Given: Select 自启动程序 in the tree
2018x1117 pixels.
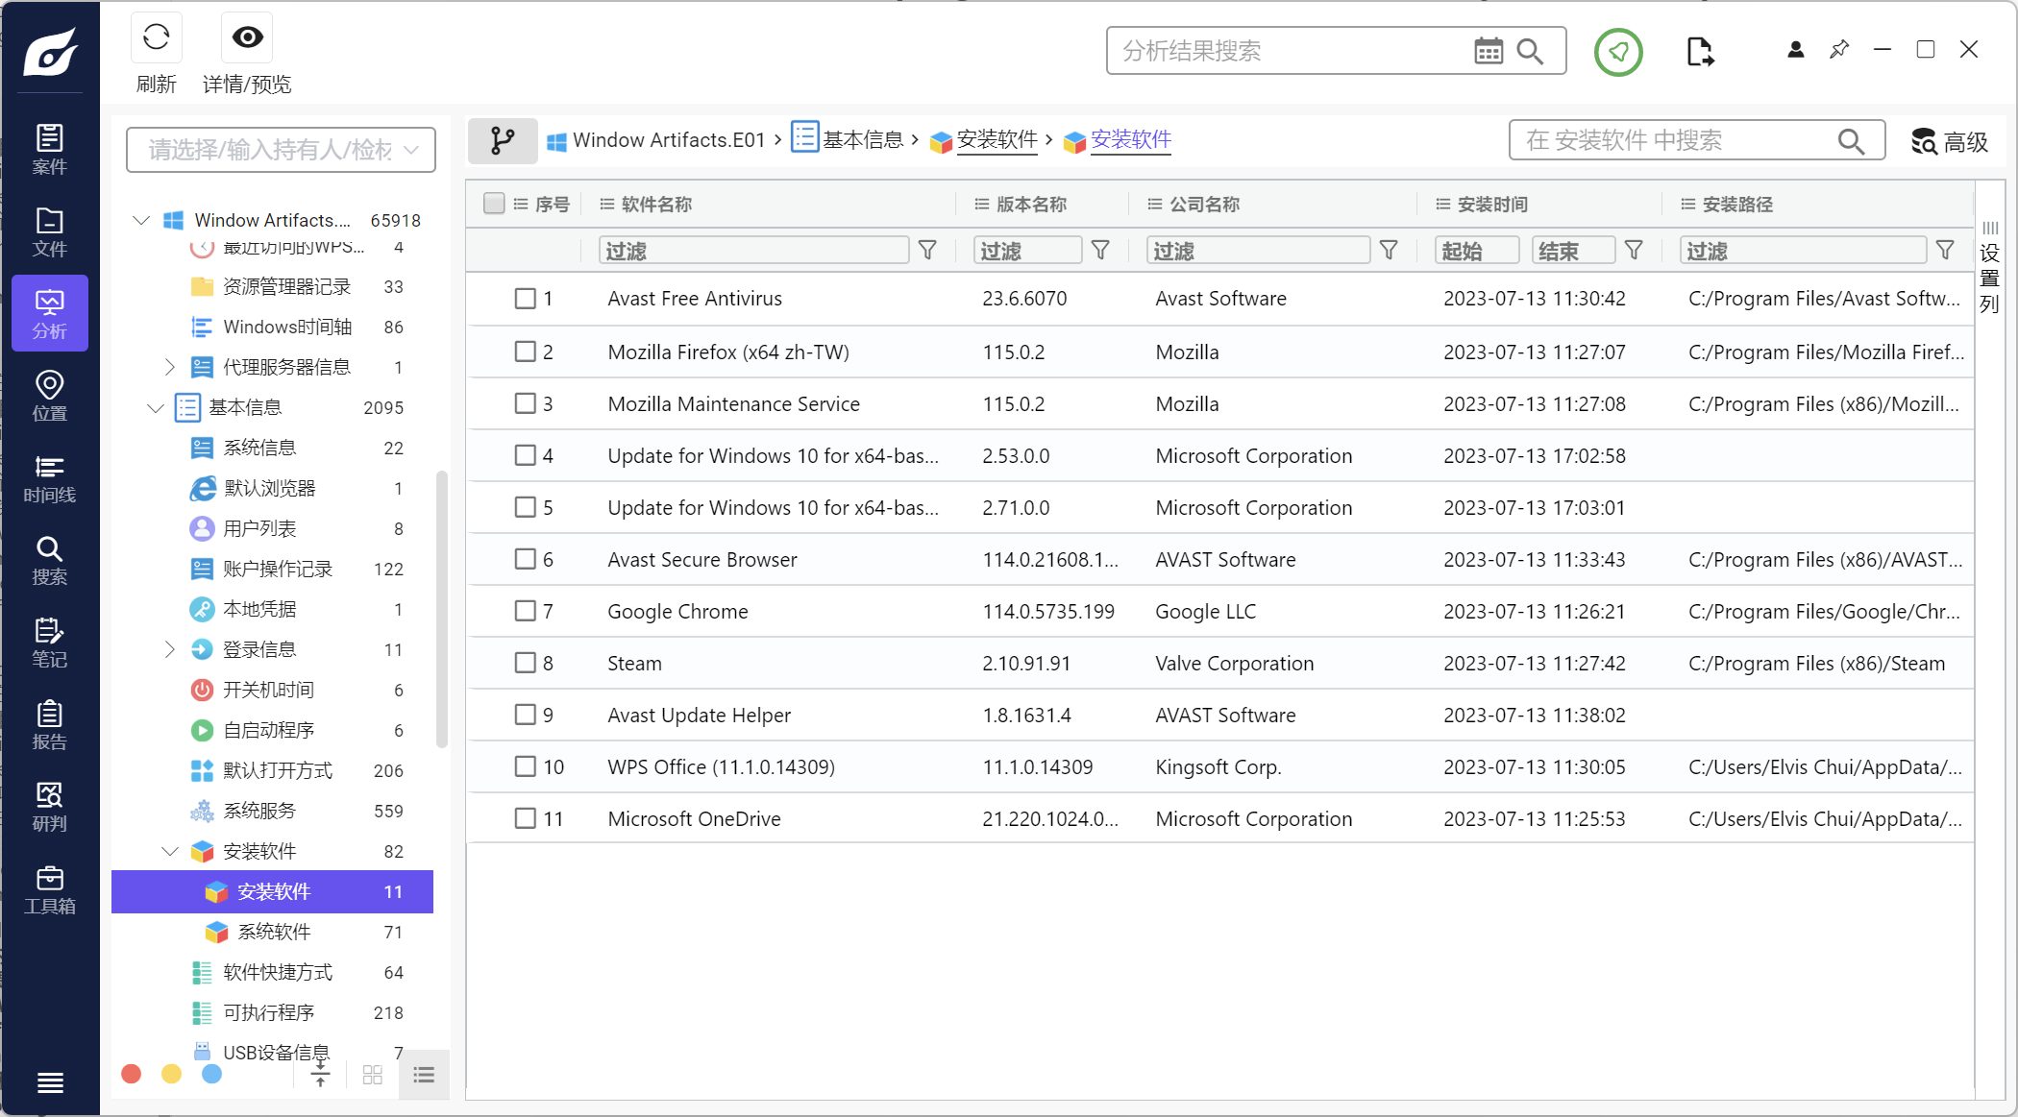Looking at the screenshot, I should click(273, 730).
